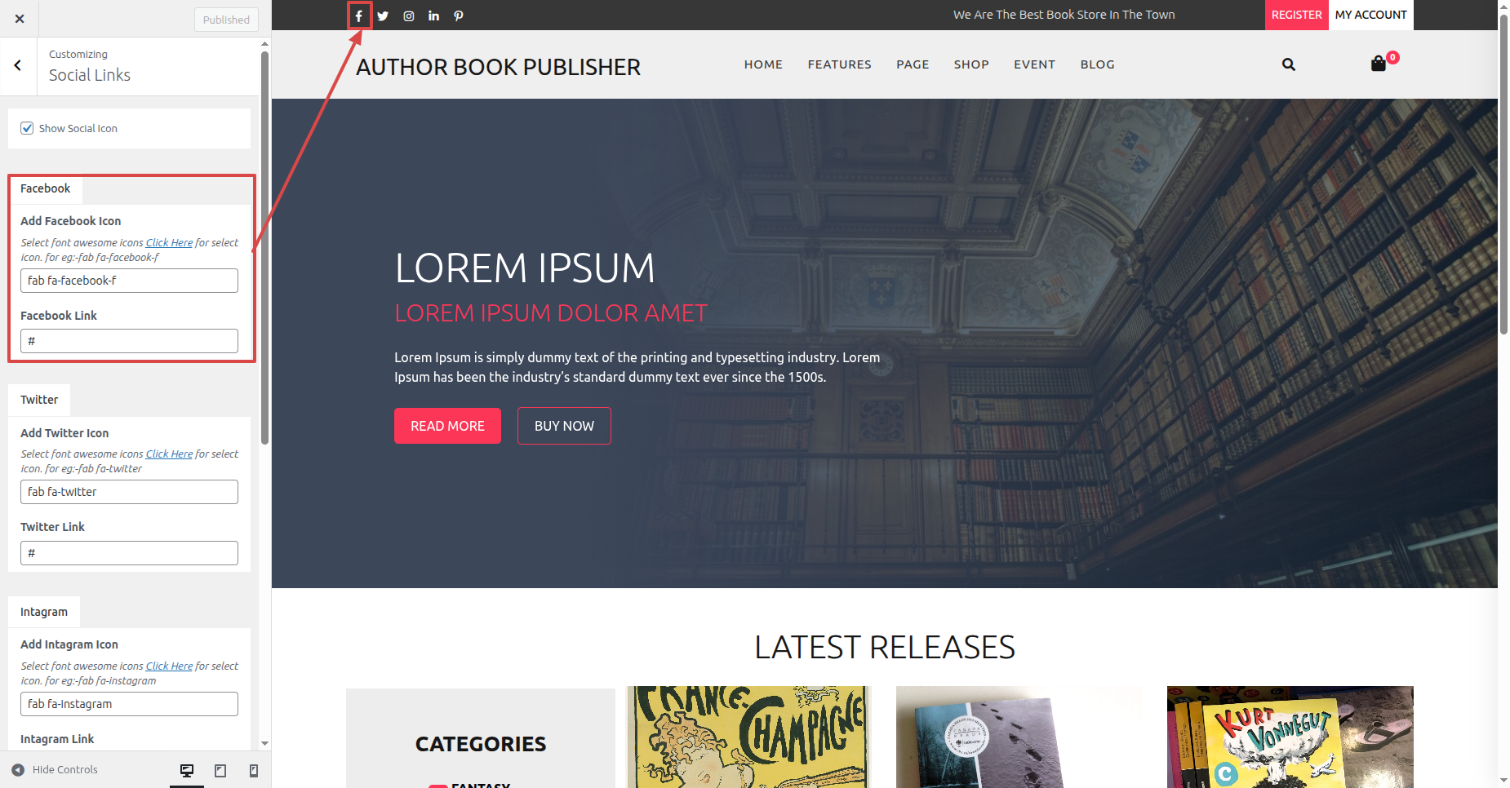The width and height of the screenshot is (1510, 788).
Task: Toggle the Show Social Icon checkbox
Action: pyautogui.click(x=27, y=128)
